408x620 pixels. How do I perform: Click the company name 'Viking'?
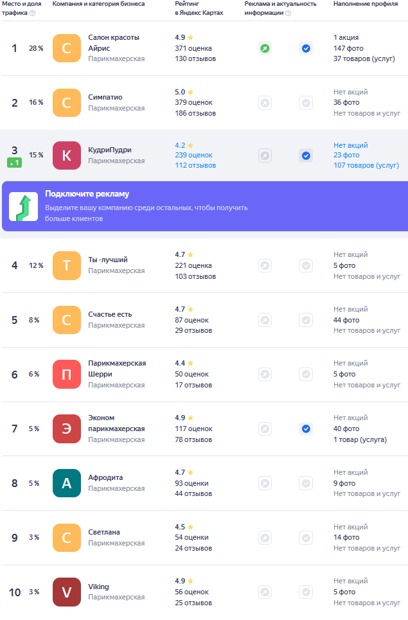pyautogui.click(x=98, y=587)
